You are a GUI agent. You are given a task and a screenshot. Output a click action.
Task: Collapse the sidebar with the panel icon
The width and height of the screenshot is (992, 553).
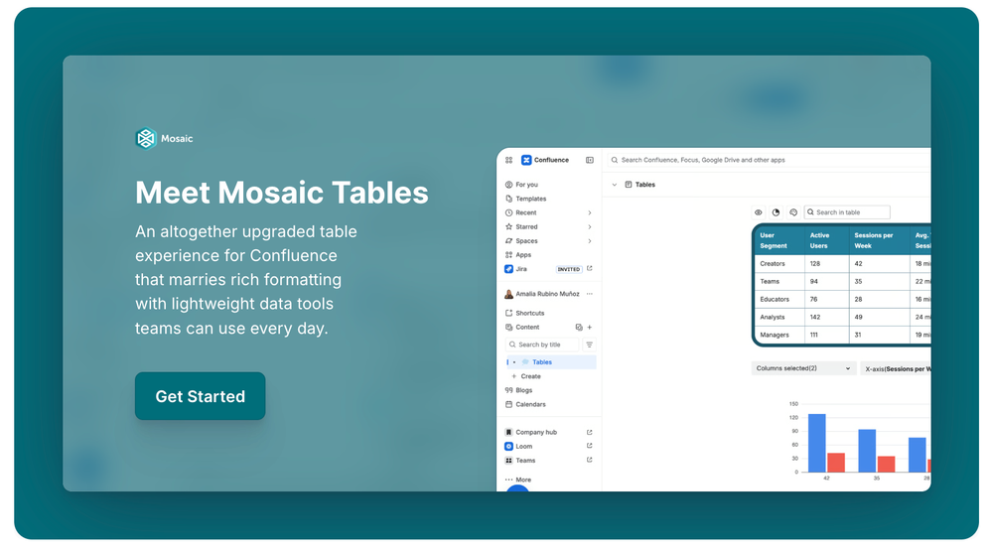[590, 160]
